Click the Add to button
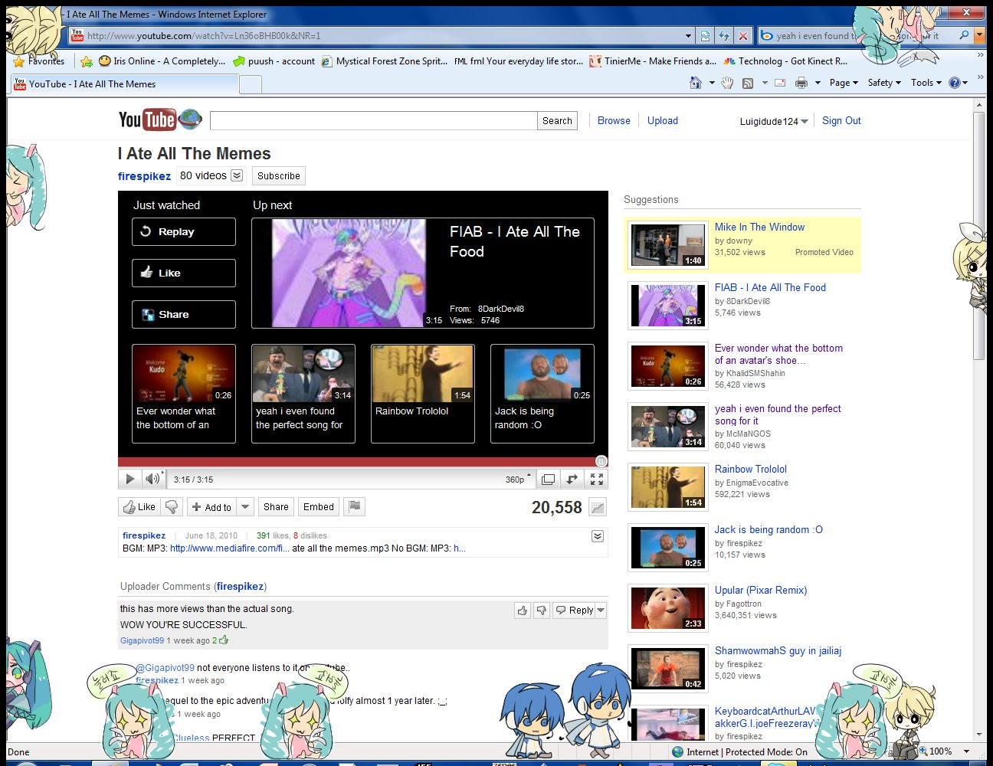The height and width of the screenshot is (766, 993). (211, 507)
